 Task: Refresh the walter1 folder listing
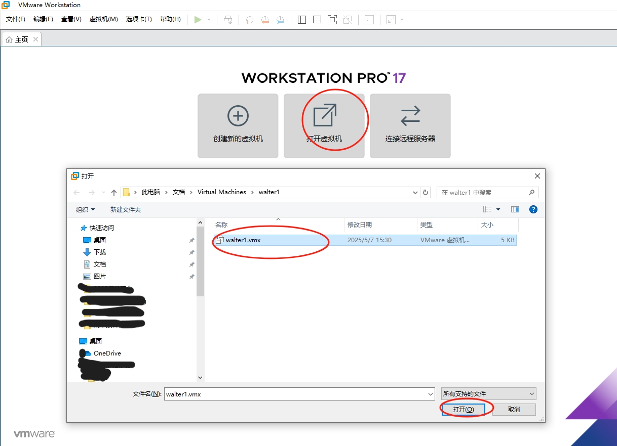426,192
